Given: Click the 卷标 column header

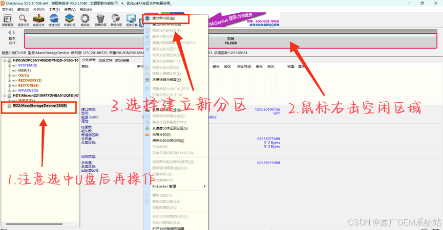Looking at the screenshot, I should tap(85, 66).
